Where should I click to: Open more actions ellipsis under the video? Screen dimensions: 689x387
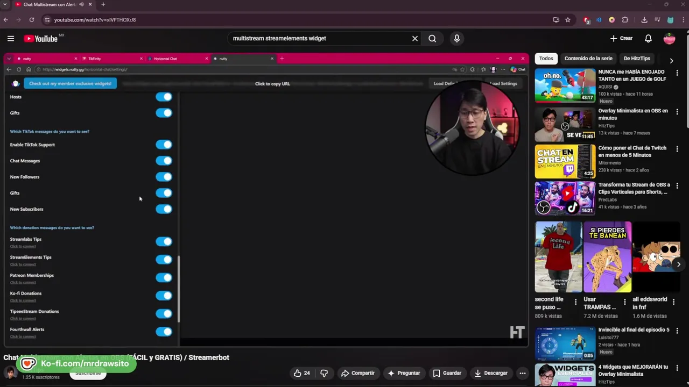(x=522, y=373)
